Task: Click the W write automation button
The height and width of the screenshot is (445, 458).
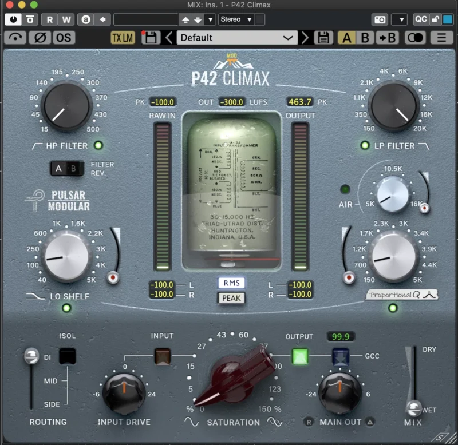Action: (x=66, y=19)
